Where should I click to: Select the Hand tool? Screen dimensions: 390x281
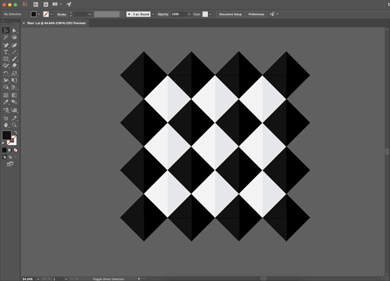tap(6, 125)
